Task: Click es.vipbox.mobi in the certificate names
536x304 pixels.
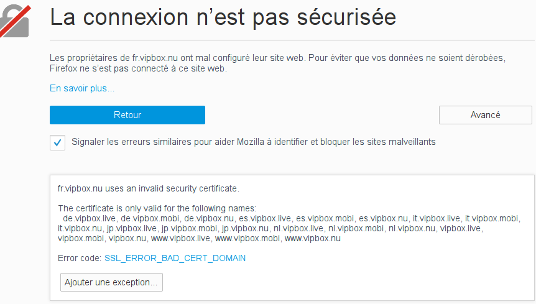Action: pos(325,218)
